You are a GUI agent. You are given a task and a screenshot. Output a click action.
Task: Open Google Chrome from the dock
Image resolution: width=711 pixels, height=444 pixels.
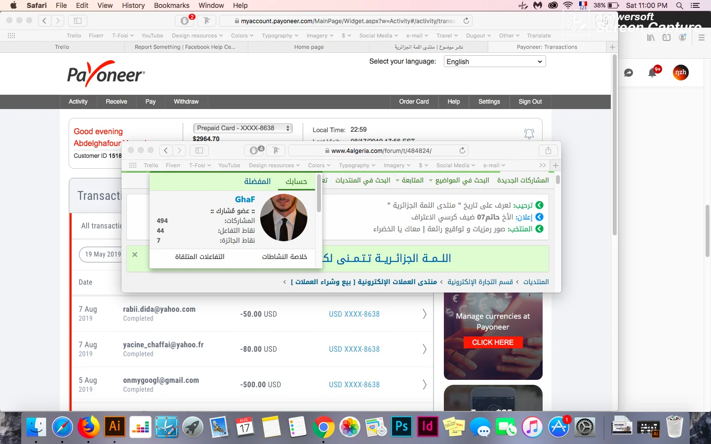click(323, 427)
